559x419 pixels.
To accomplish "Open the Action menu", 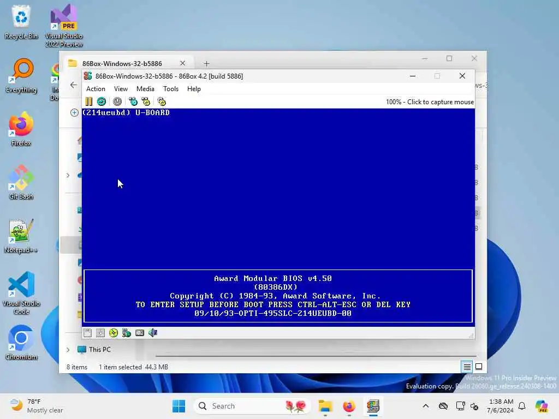I will [x=96, y=89].
